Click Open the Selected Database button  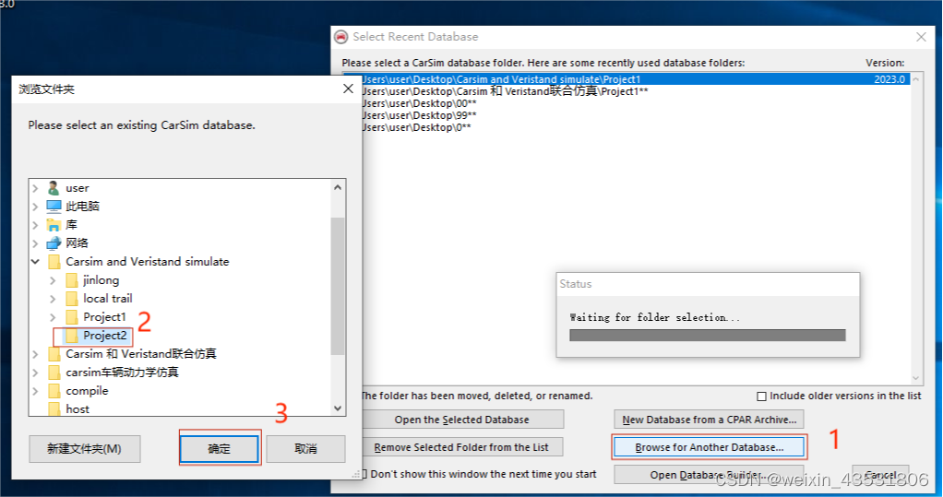coord(462,420)
